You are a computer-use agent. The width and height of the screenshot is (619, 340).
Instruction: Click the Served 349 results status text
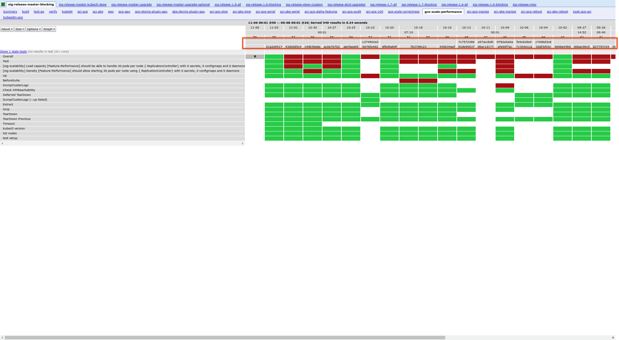[x=339, y=23]
